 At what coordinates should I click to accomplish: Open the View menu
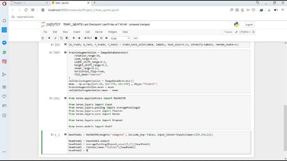[x=65, y=32]
